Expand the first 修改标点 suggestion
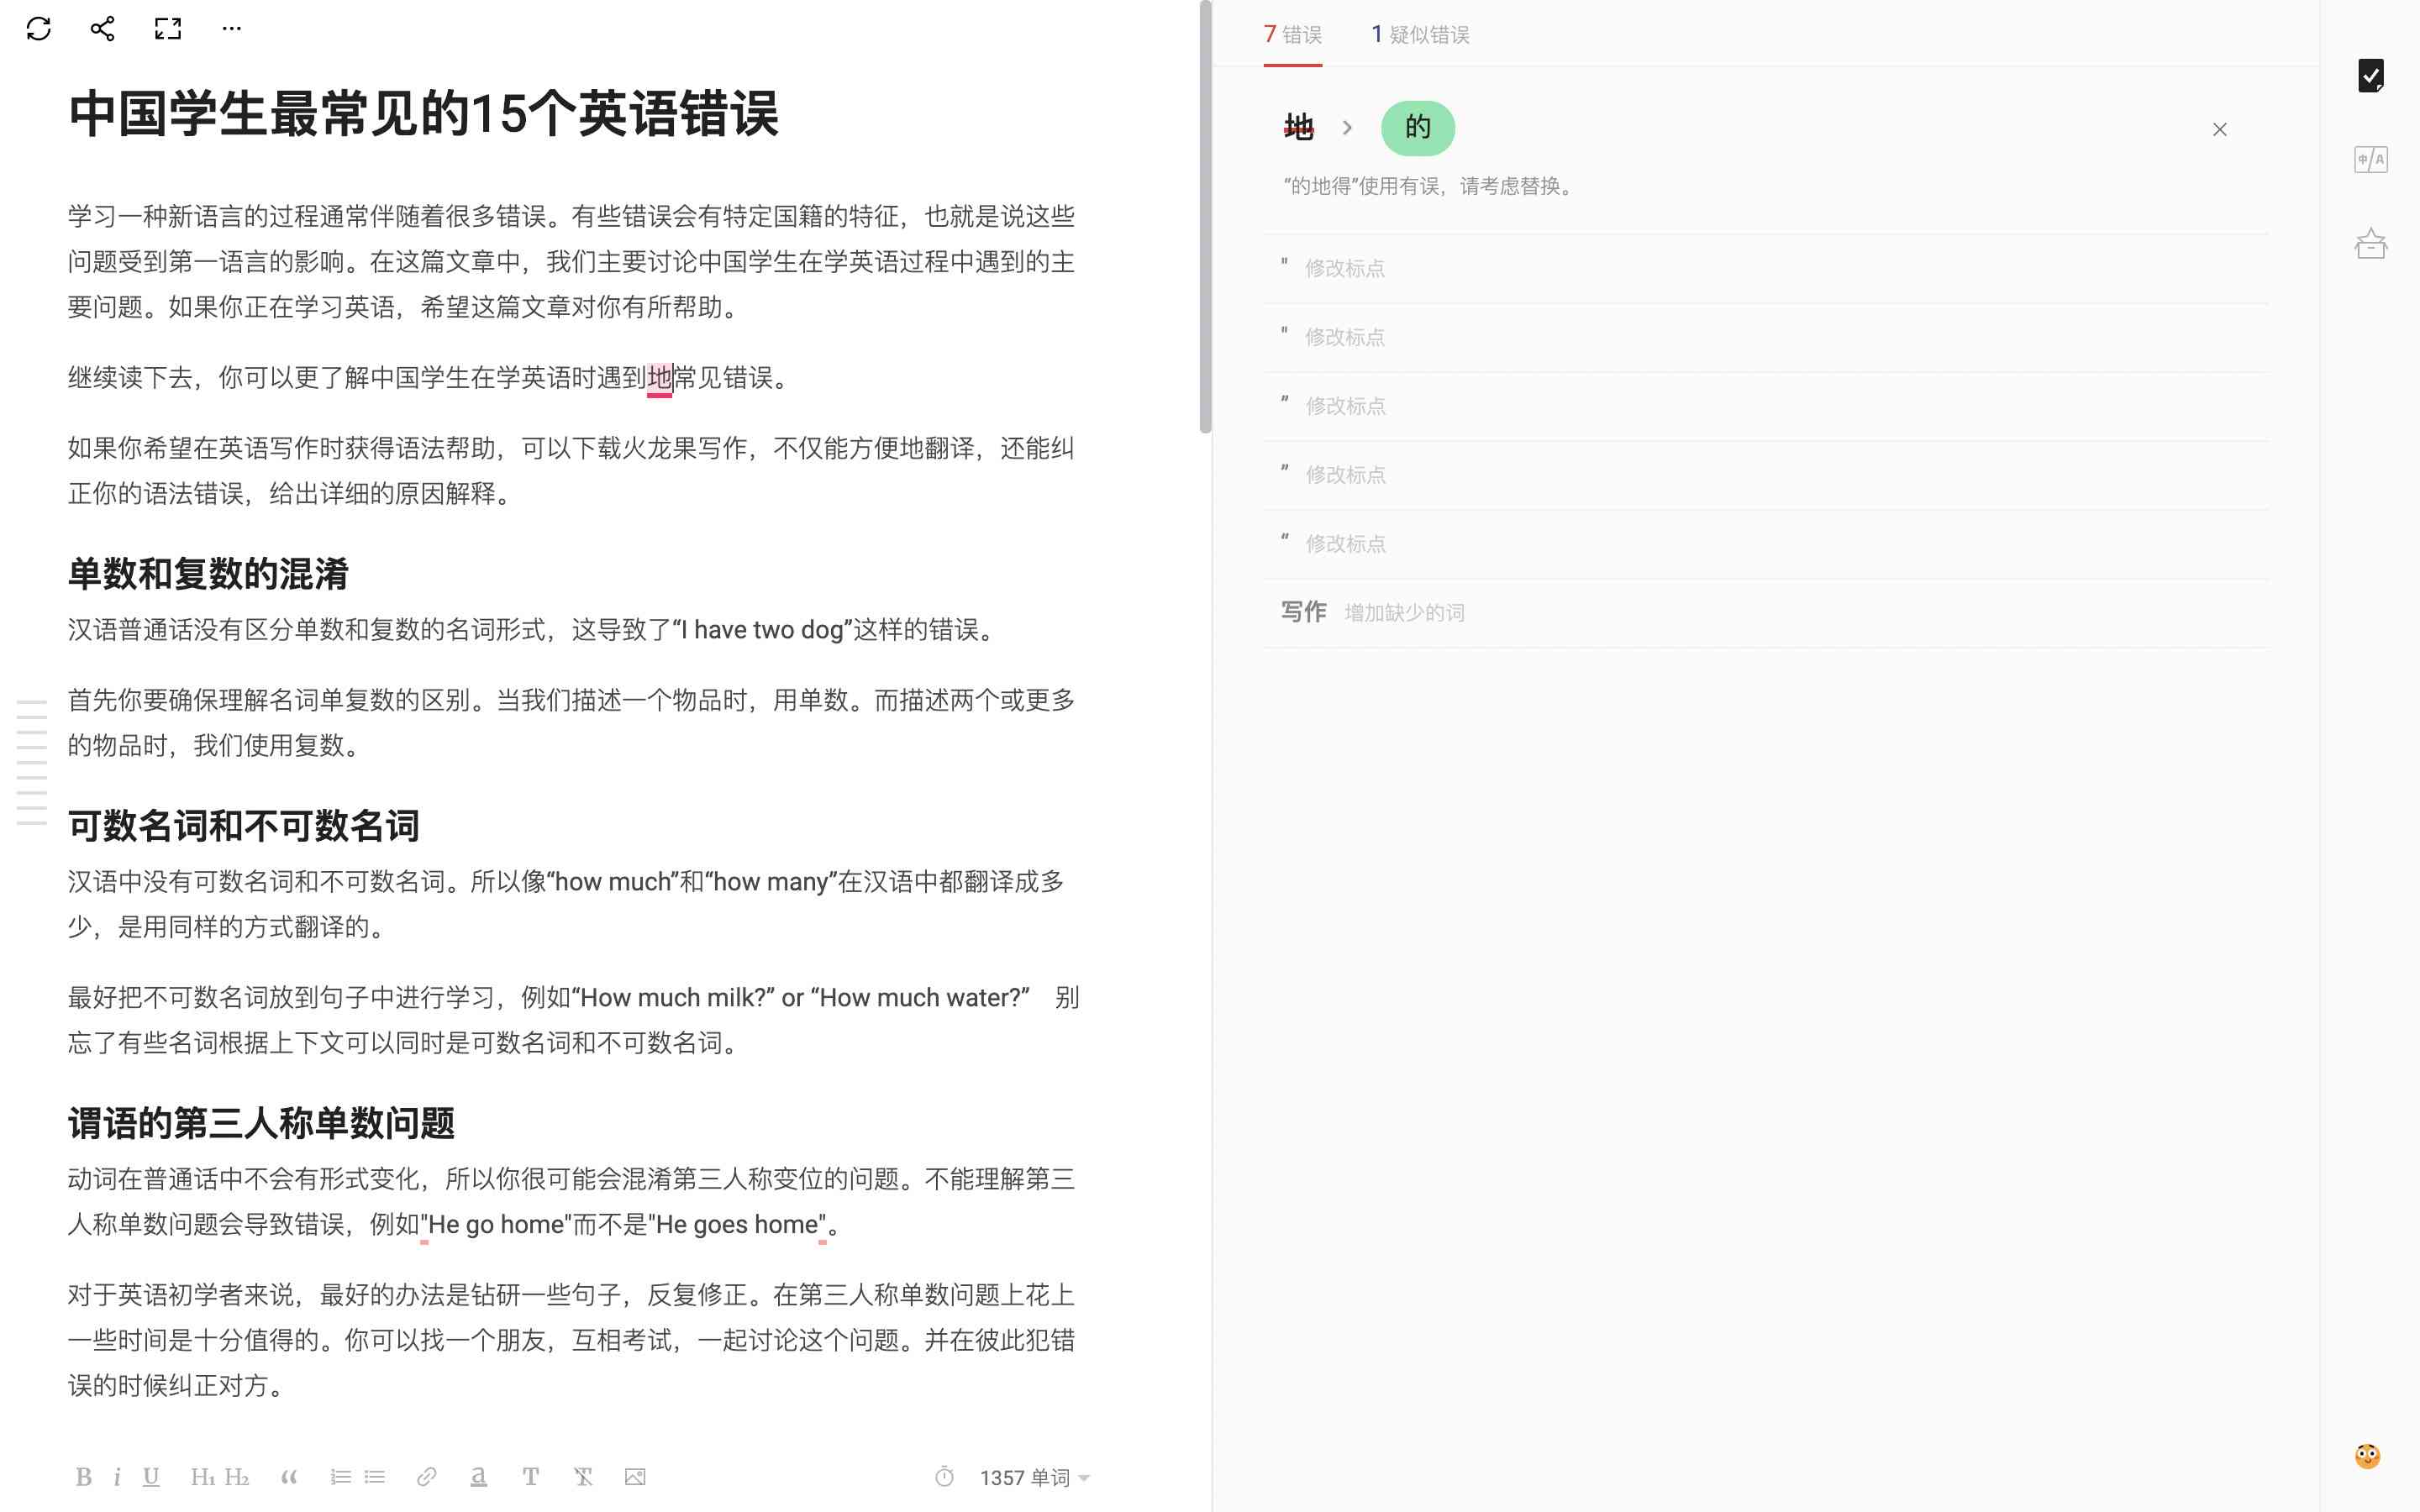The height and width of the screenshot is (1512, 2420). coord(1765,268)
